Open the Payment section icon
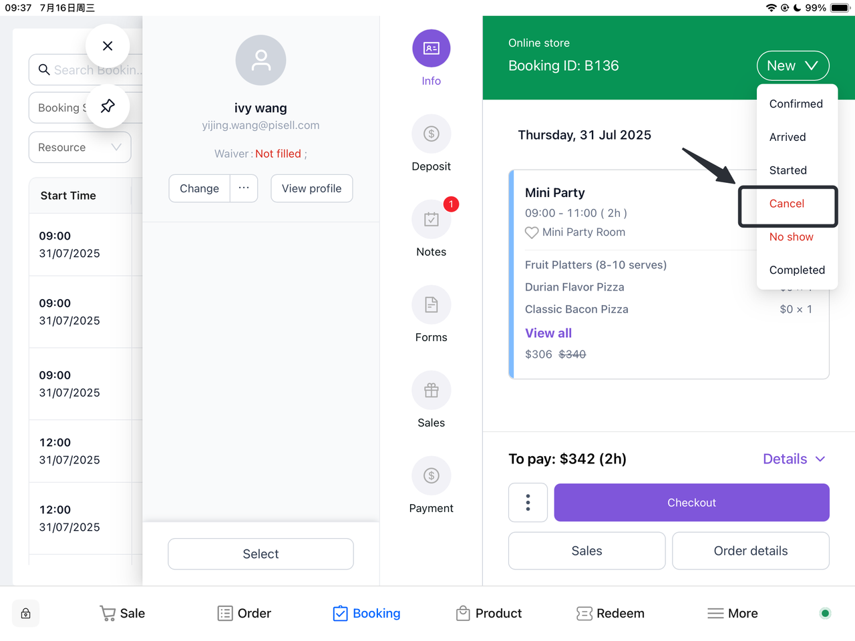Image resolution: width=855 pixels, height=641 pixels. (432, 476)
